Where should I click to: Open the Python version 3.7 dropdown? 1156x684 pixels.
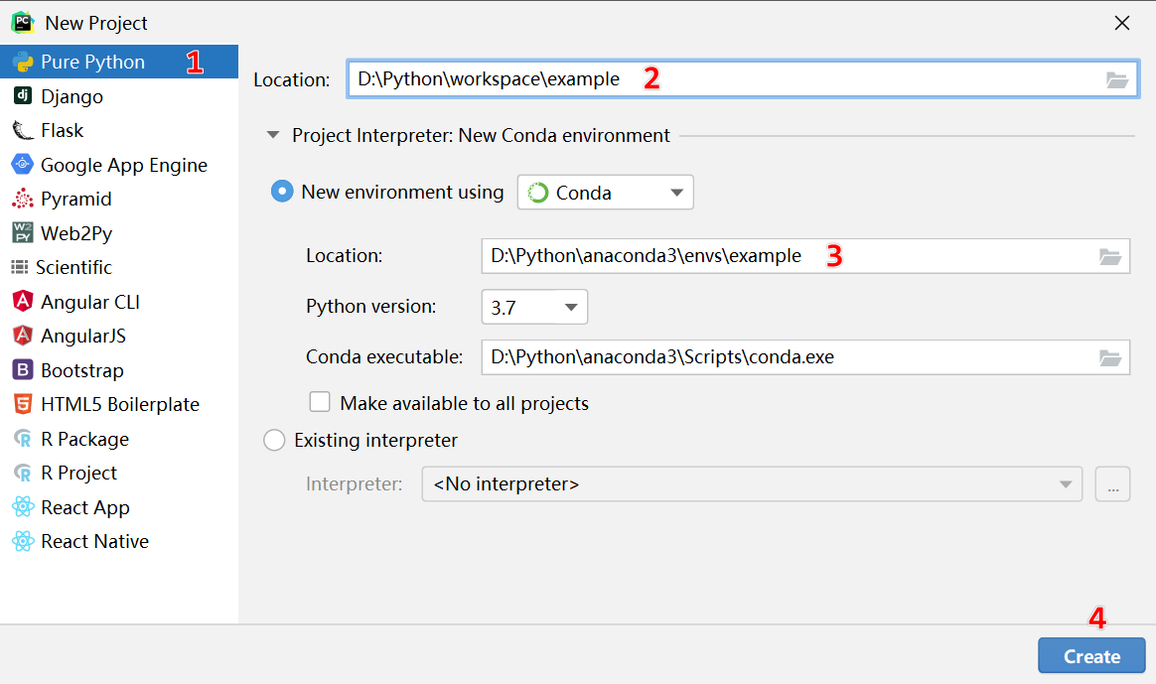[x=534, y=307]
